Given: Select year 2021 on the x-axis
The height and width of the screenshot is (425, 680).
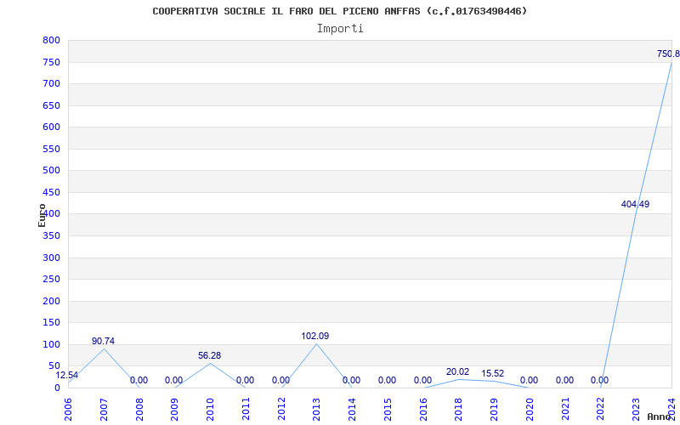Looking at the screenshot, I should tap(565, 410).
